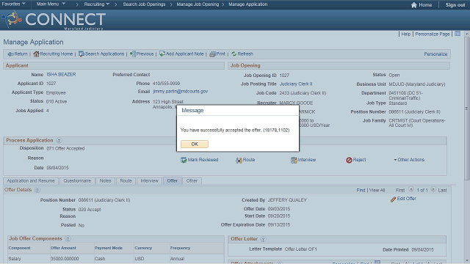The width and height of the screenshot is (470, 264).
Task: Open Judiciary Clerk II job posting link
Action: 296,84
